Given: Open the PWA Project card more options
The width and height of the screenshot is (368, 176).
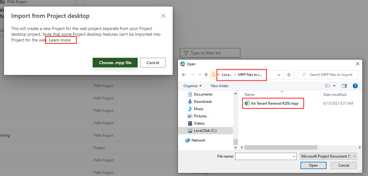Looking at the screenshot, I should (76, 2).
